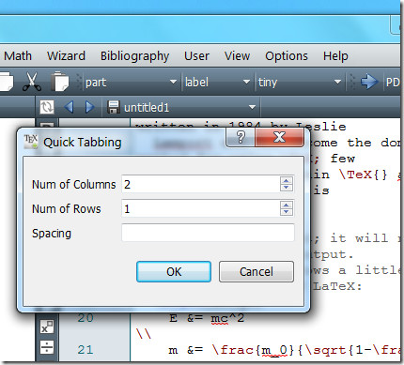Screen dimensions: 404x365
Task: Click the refresh structure icon
Action: (x=47, y=107)
